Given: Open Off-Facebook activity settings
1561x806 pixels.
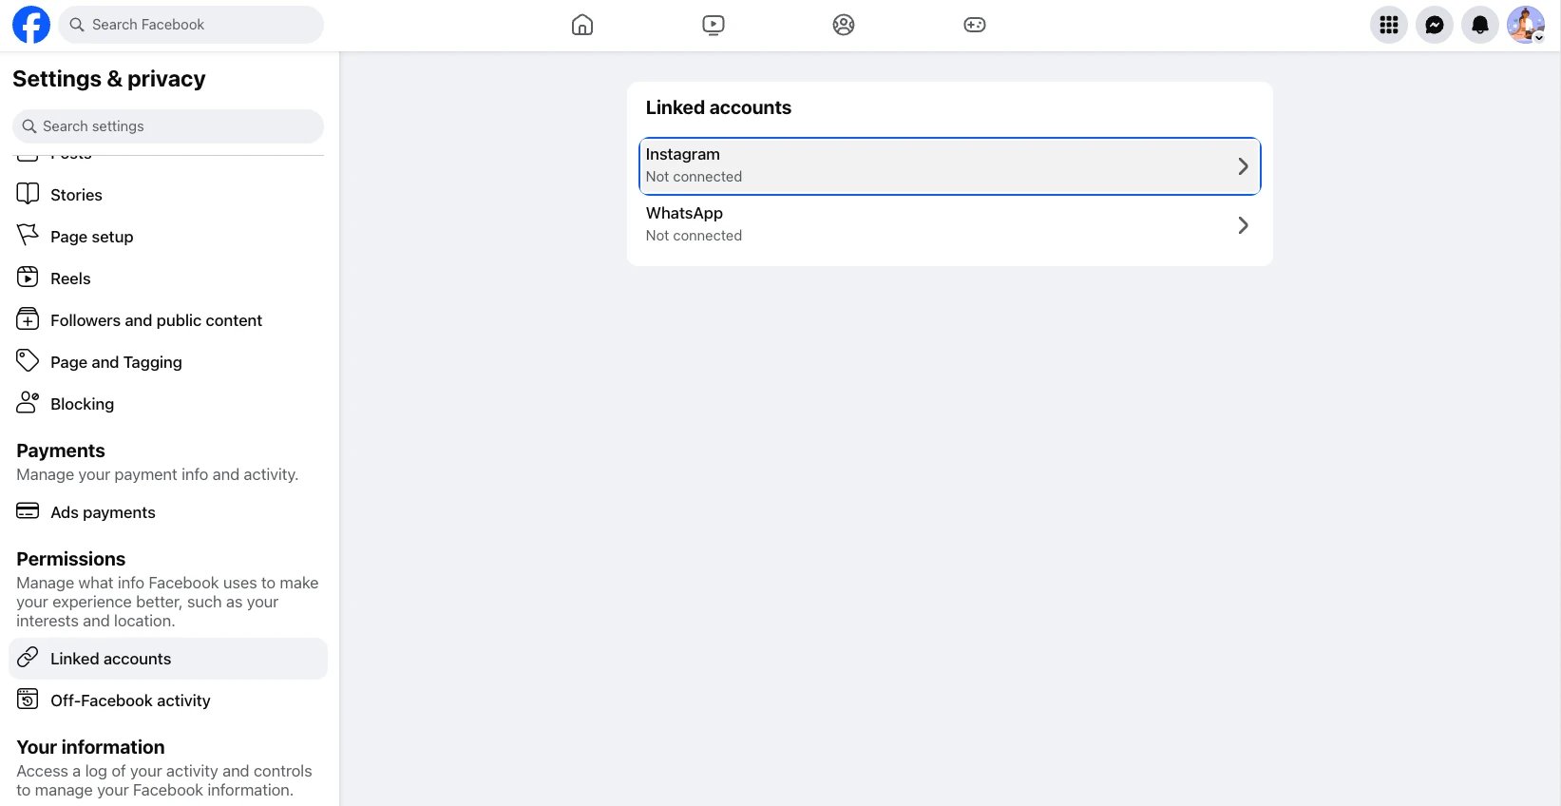Looking at the screenshot, I should click(x=168, y=700).
